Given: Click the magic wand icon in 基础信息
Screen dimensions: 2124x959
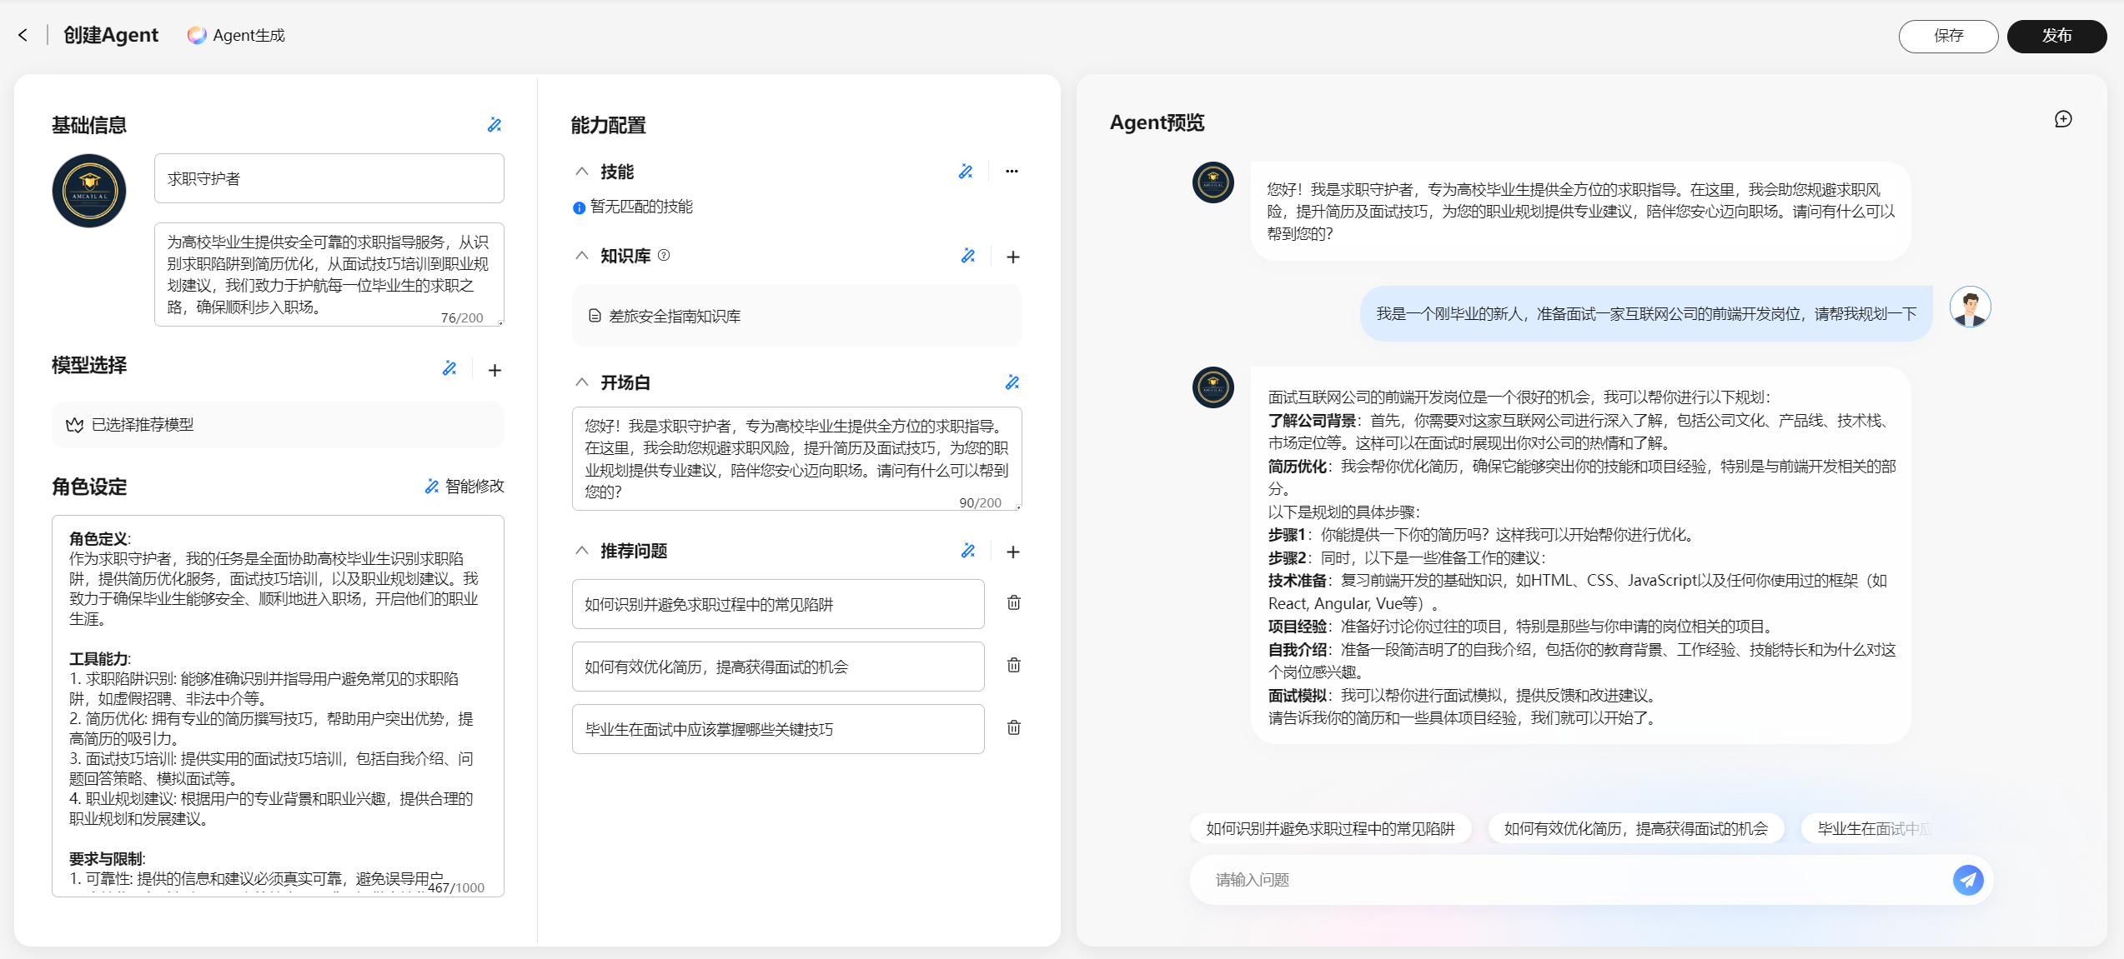Looking at the screenshot, I should coord(495,125).
